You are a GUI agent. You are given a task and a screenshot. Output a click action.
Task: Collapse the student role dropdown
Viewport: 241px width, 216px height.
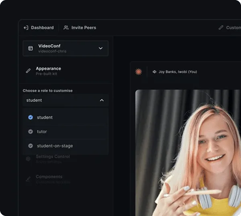pos(65,100)
